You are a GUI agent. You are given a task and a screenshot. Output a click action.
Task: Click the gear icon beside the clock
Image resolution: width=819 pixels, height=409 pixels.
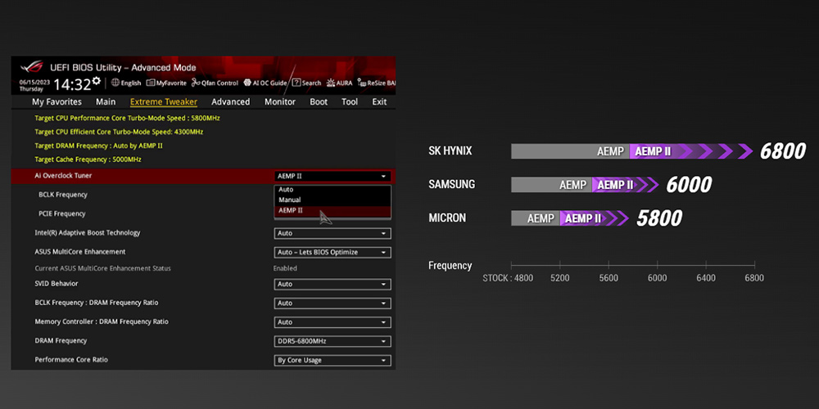tap(96, 81)
